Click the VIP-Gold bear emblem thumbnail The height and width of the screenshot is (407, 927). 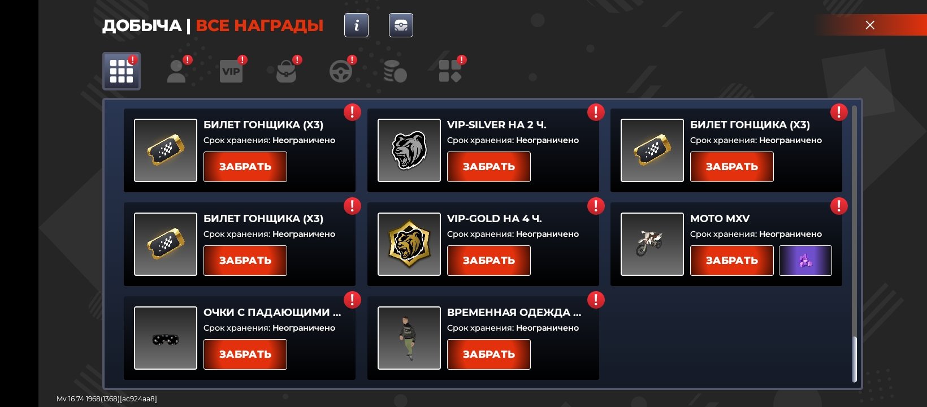coord(409,244)
